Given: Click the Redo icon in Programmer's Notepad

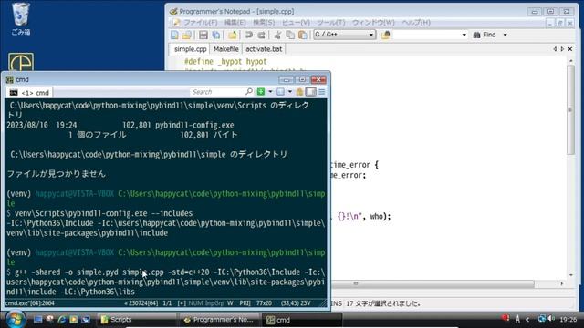Looking at the screenshot, I should [262, 35].
